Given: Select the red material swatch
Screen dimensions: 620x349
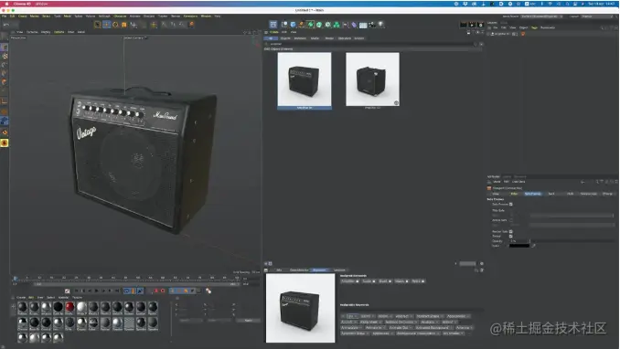Looking at the screenshot, I should (x=69, y=307).
